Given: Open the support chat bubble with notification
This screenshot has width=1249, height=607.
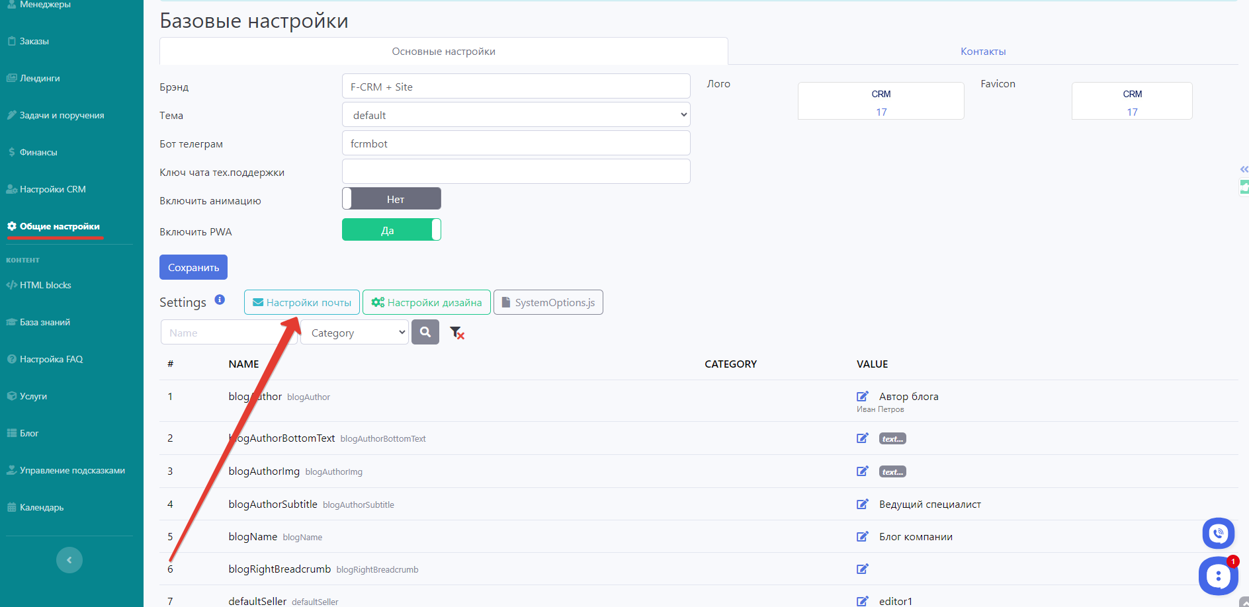Looking at the screenshot, I should [x=1218, y=576].
